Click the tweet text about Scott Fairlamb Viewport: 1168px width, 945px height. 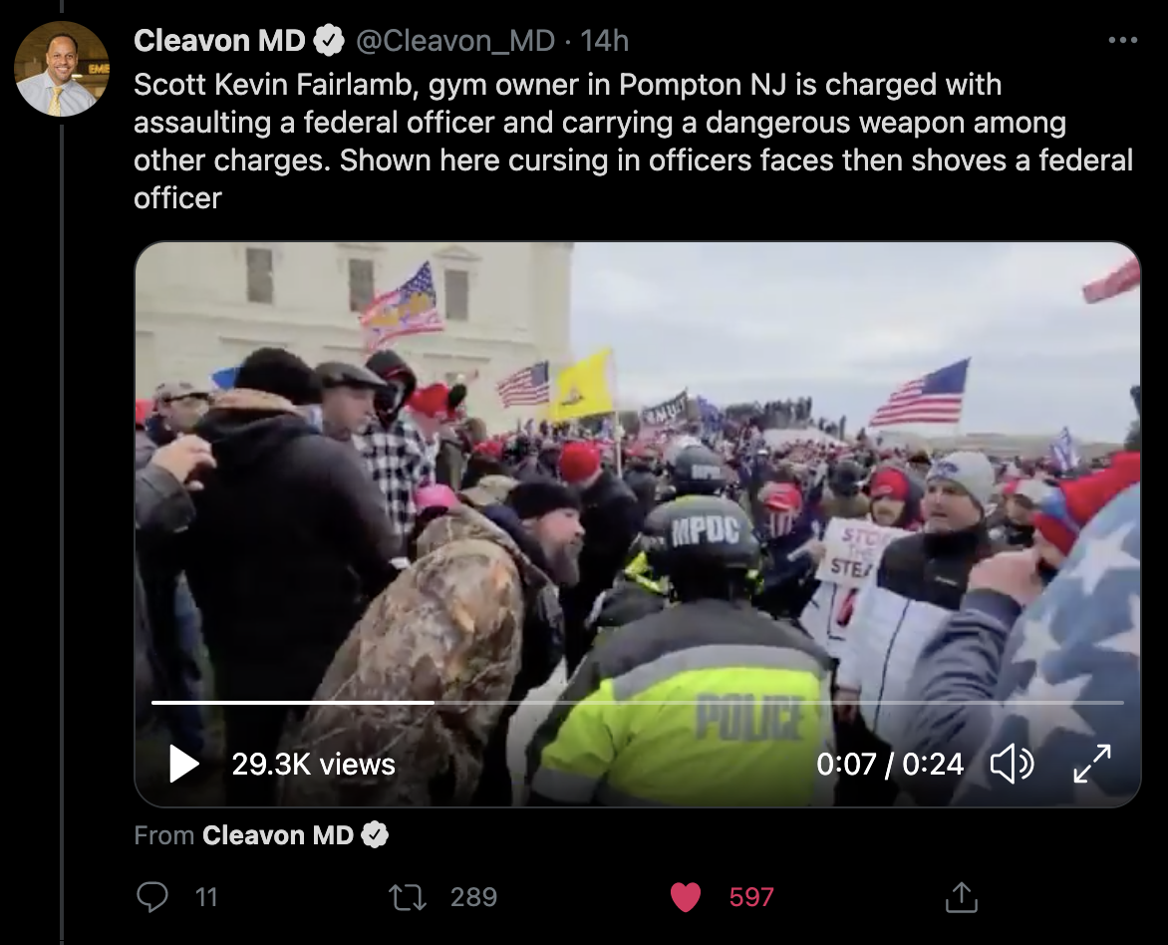click(633, 142)
